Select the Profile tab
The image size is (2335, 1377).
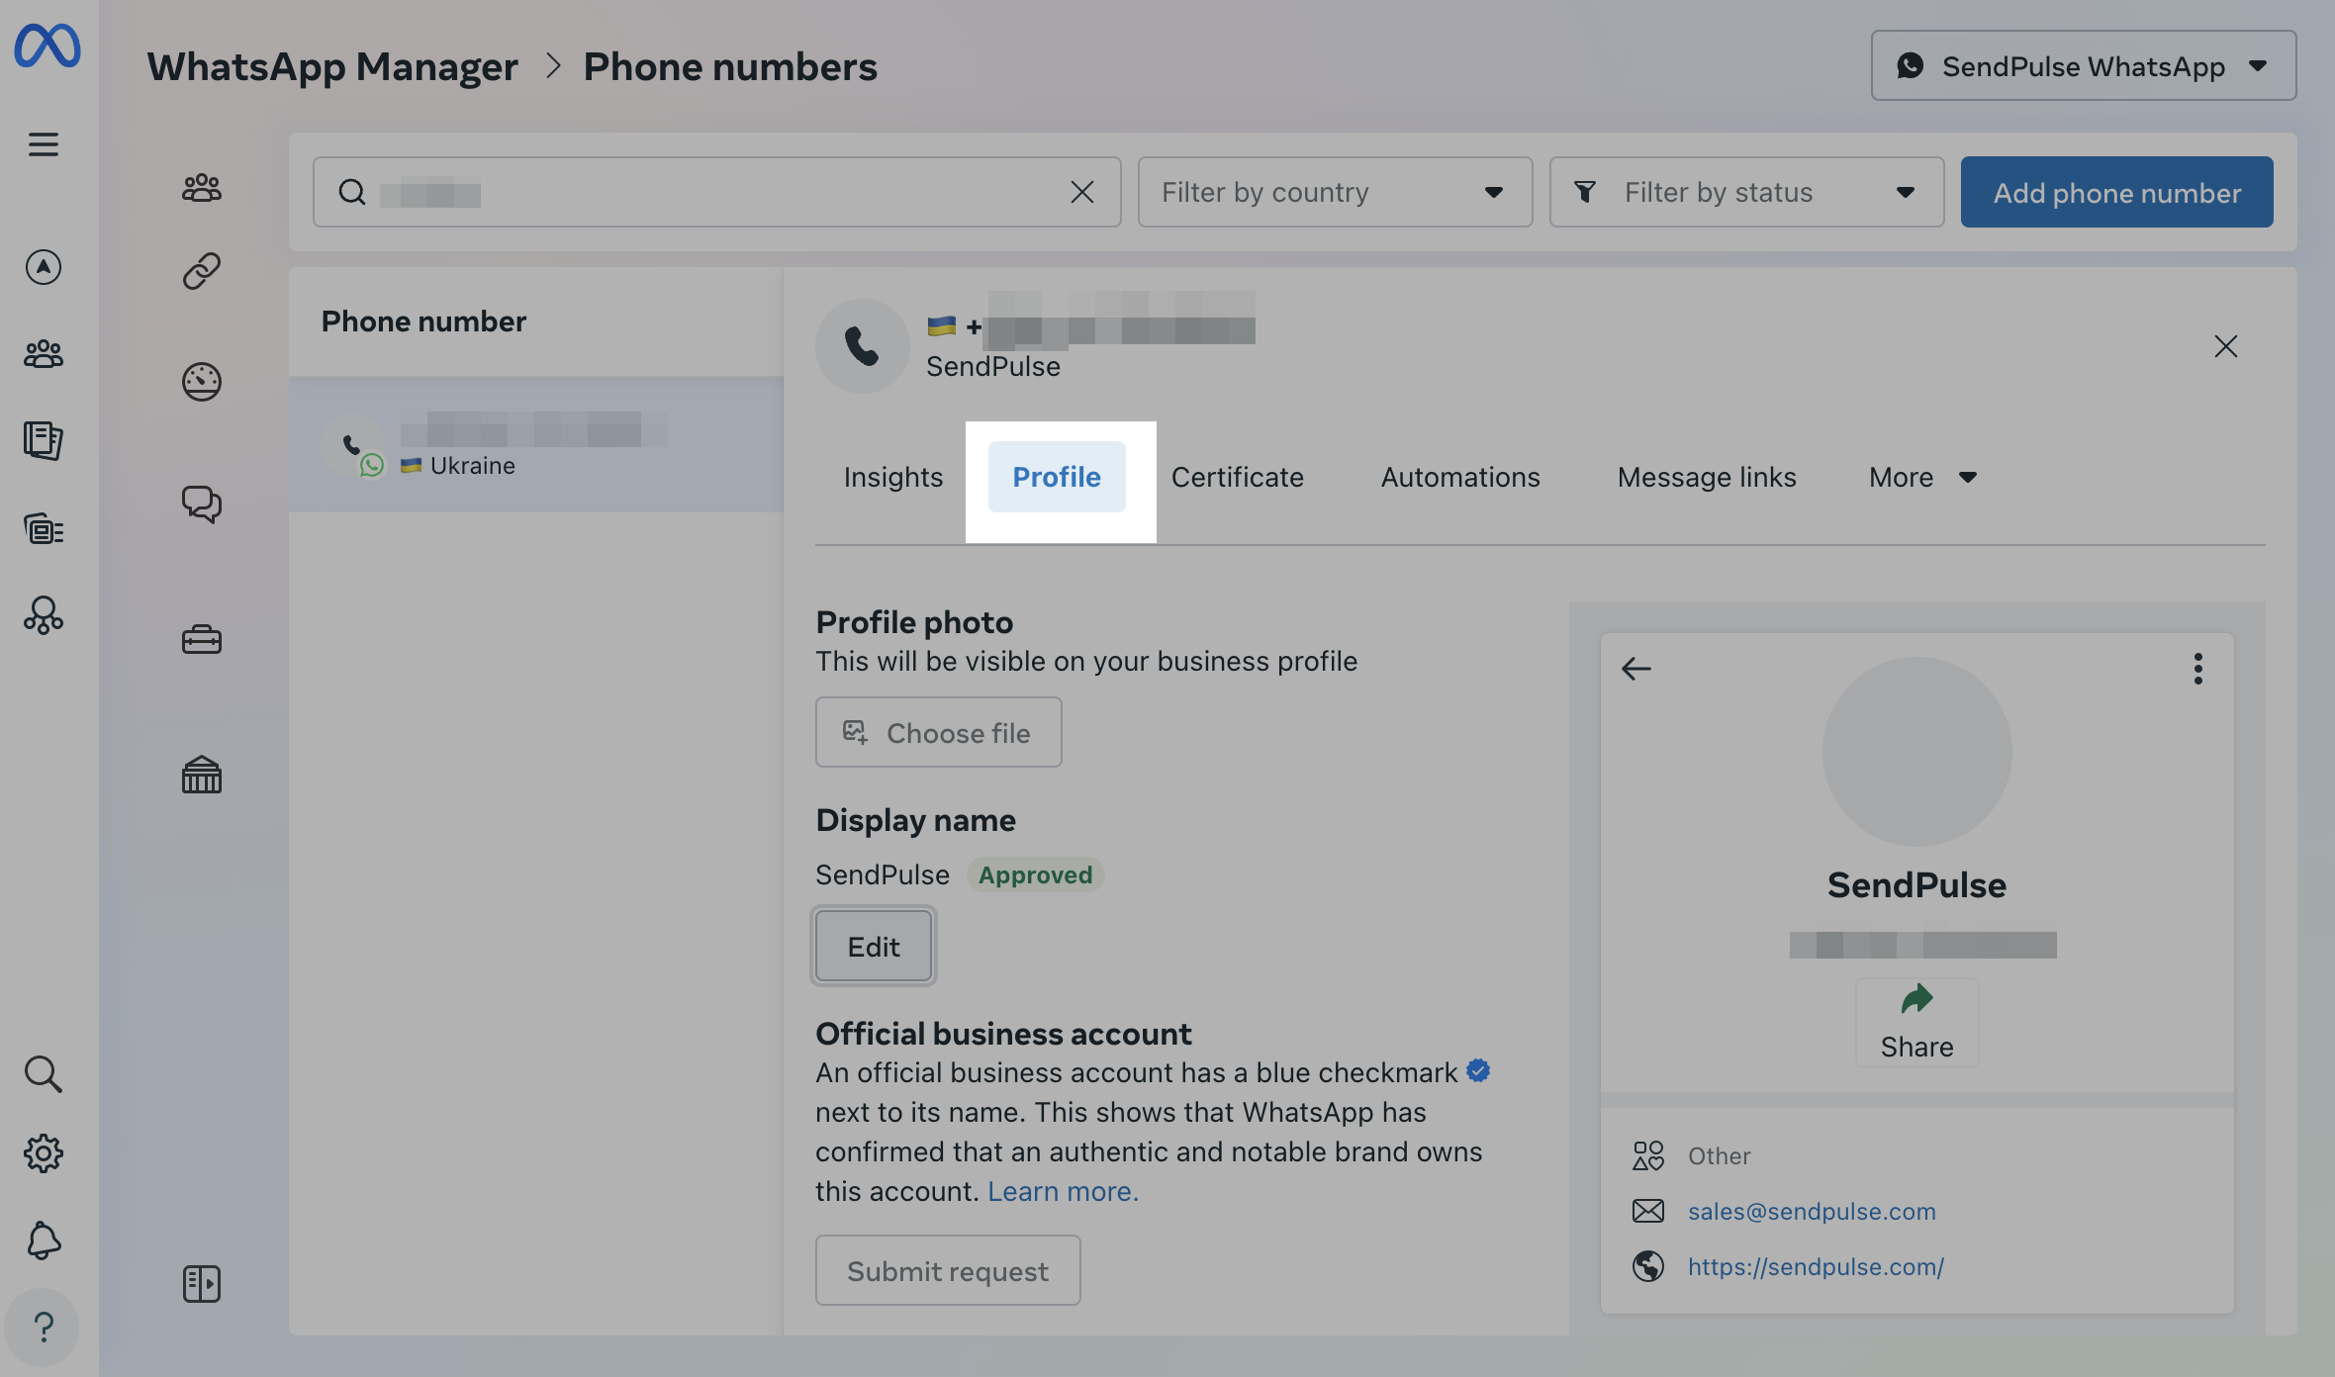[1057, 477]
